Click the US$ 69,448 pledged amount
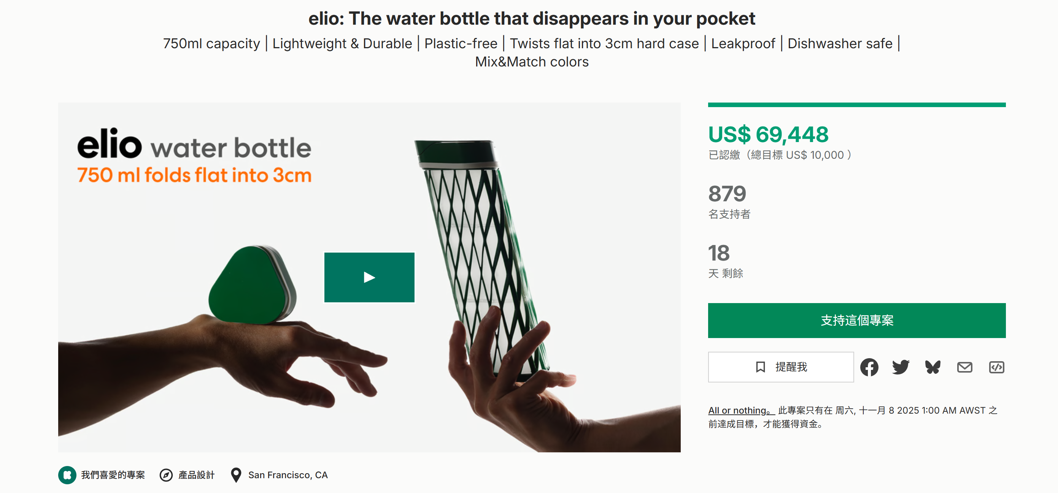1058x493 pixels. click(x=768, y=134)
